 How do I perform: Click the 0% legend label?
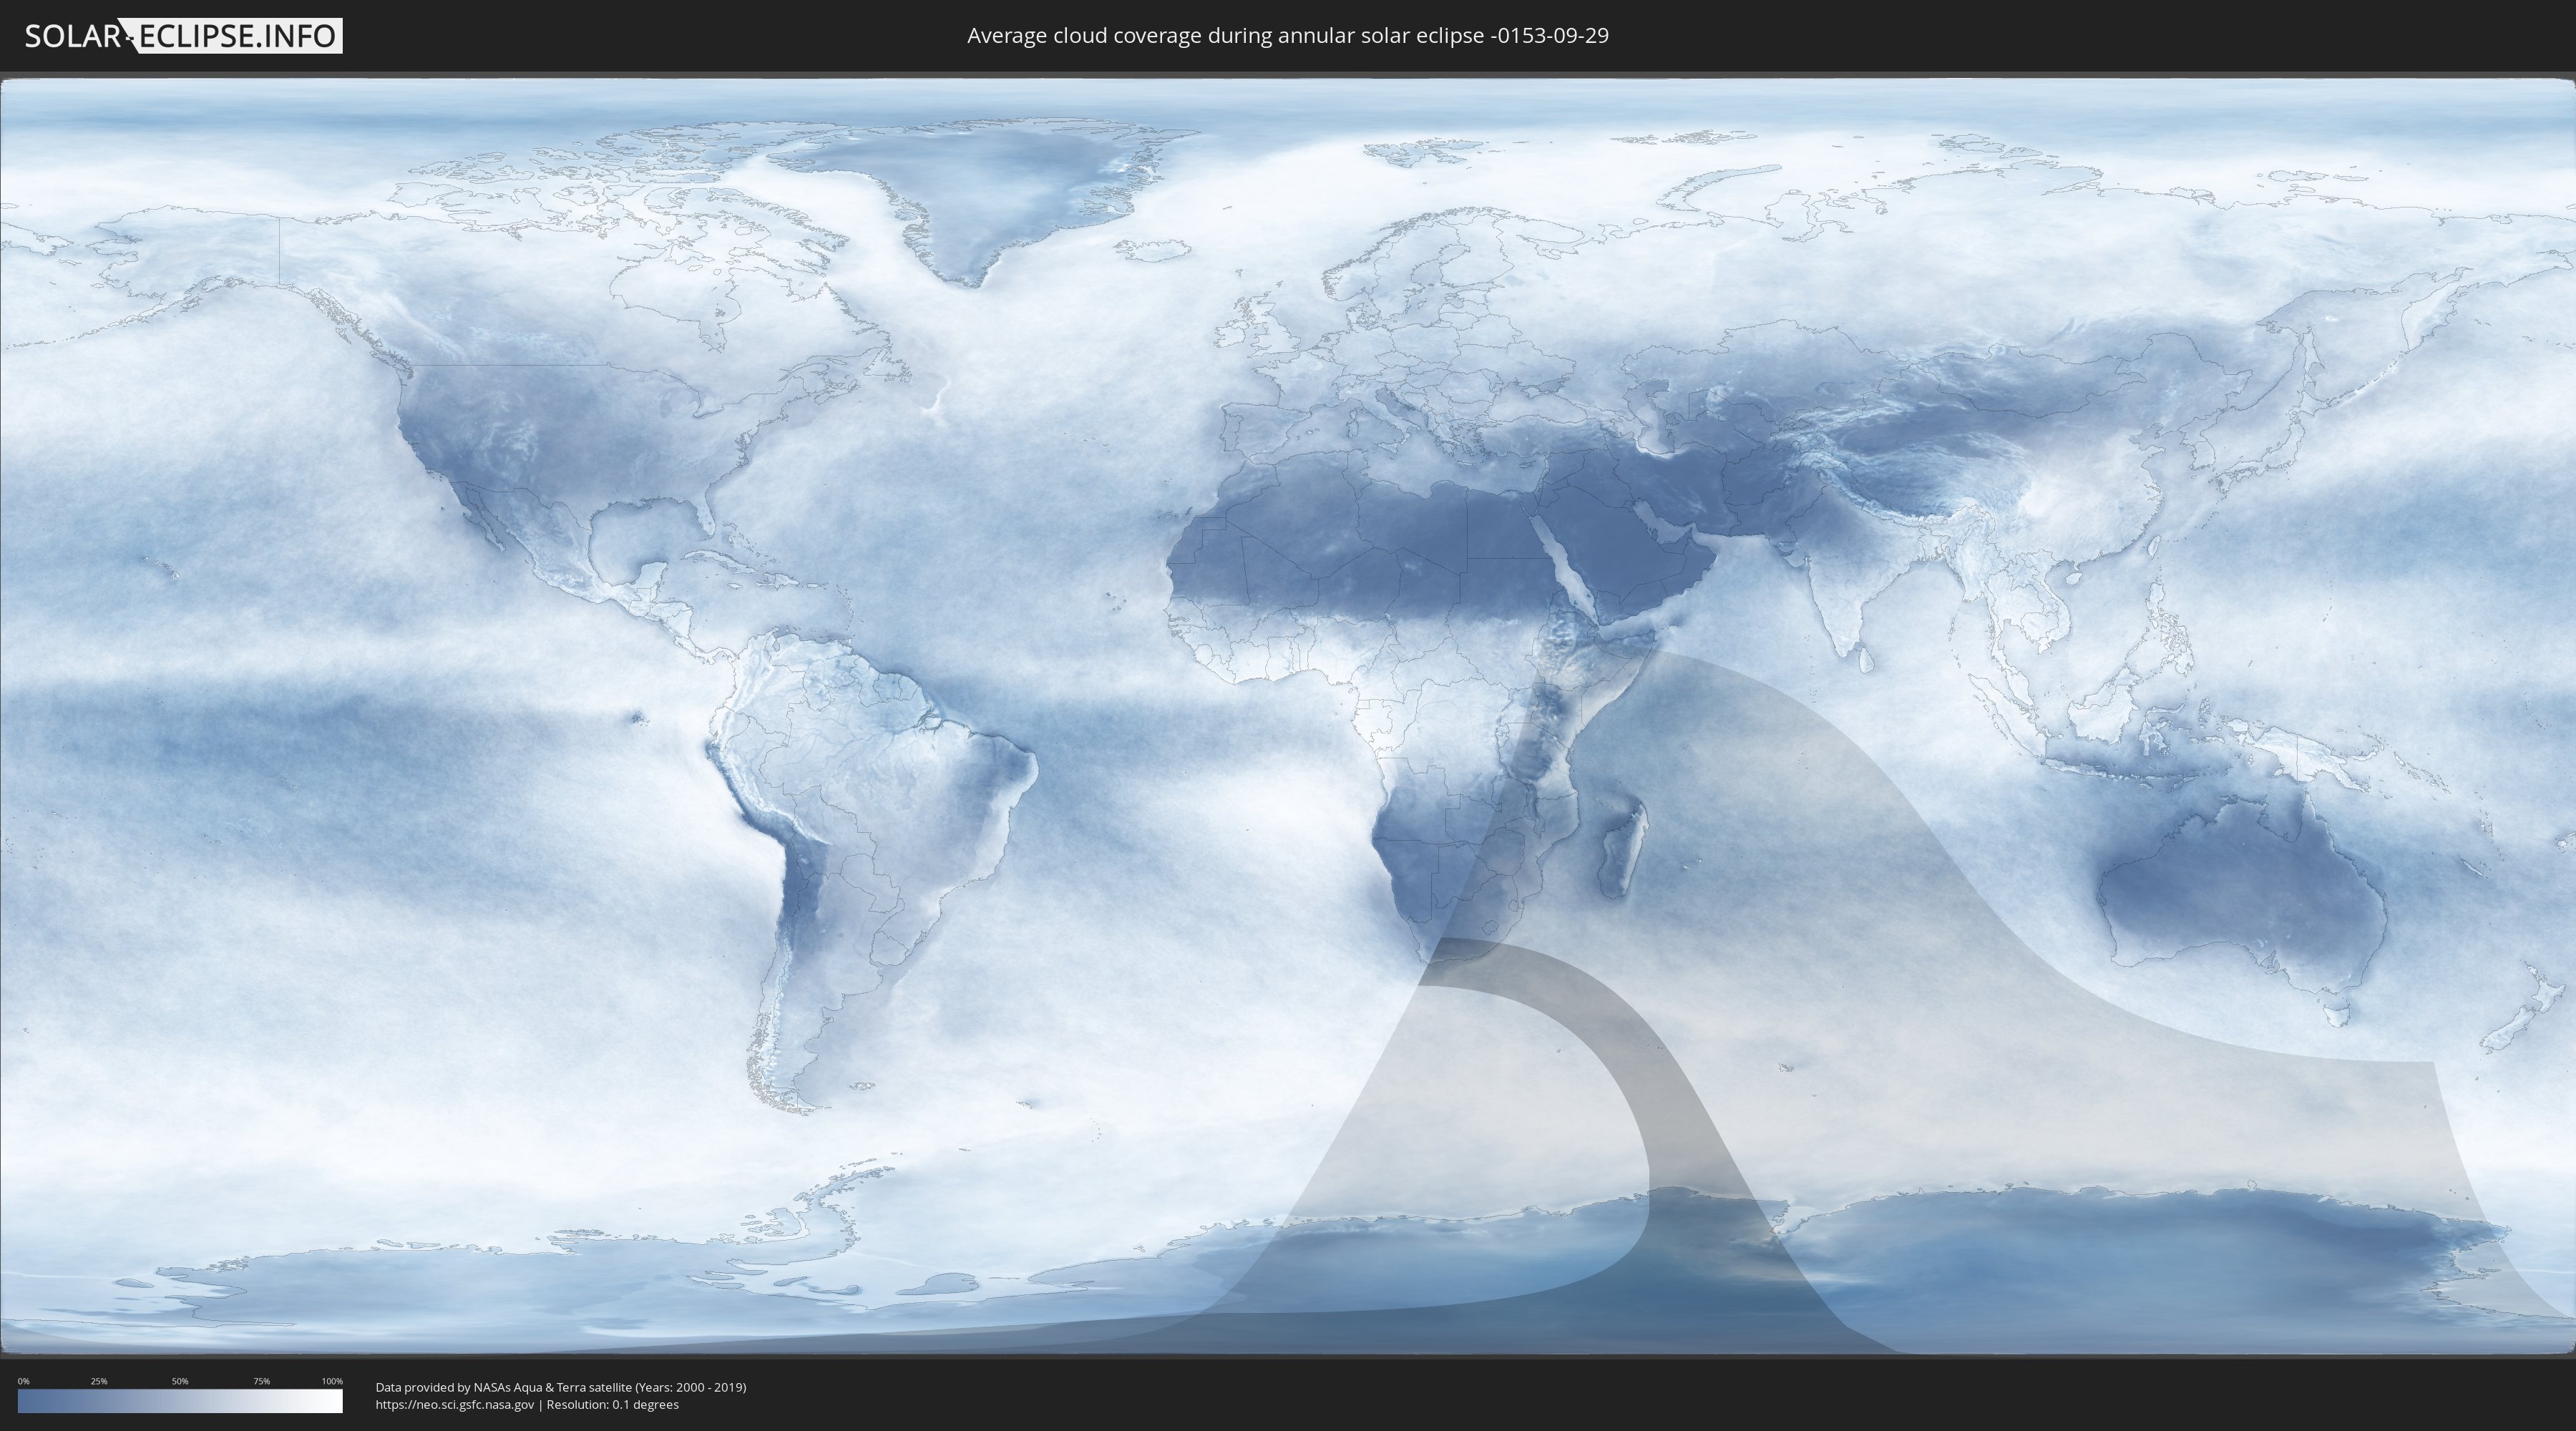(23, 1381)
